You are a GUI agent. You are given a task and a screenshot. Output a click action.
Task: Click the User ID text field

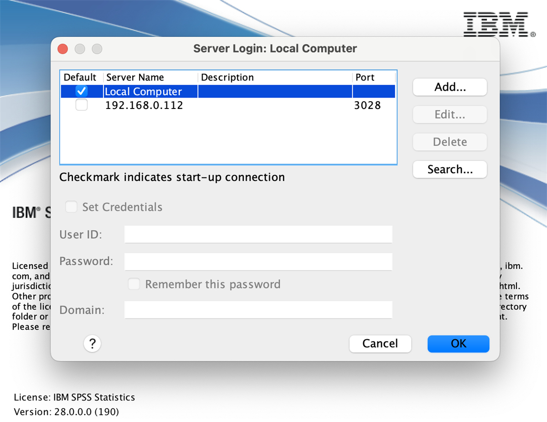258,234
